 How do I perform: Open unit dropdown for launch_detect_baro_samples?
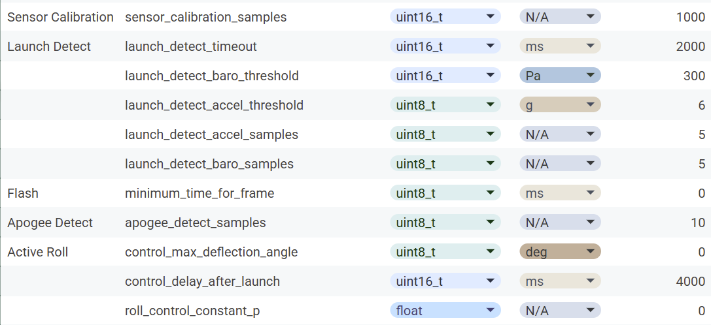pos(560,164)
